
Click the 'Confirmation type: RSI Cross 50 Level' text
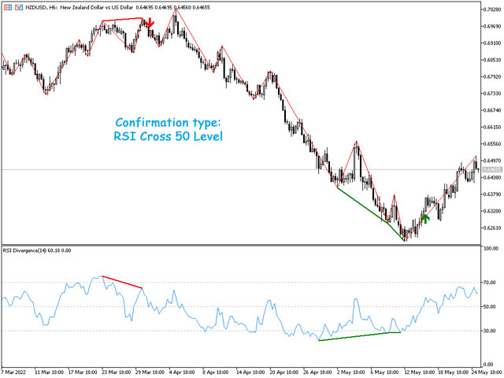tap(169, 130)
